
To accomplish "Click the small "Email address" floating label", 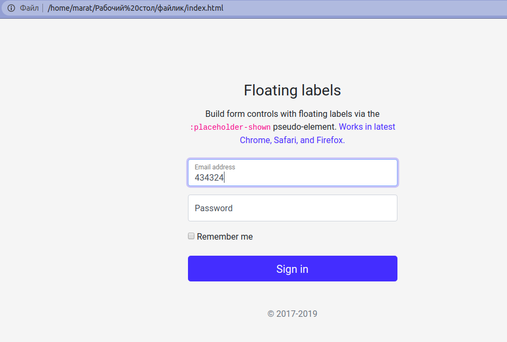I will click(x=215, y=167).
